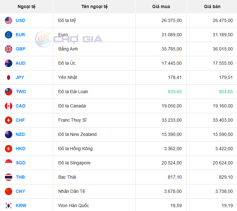Click the Giá mua column header
237x211 pixels.
[x=161, y=6]
